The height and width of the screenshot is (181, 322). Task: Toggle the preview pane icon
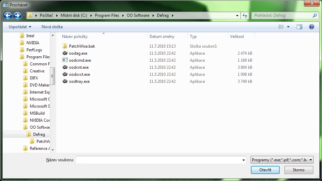[300, 27]
